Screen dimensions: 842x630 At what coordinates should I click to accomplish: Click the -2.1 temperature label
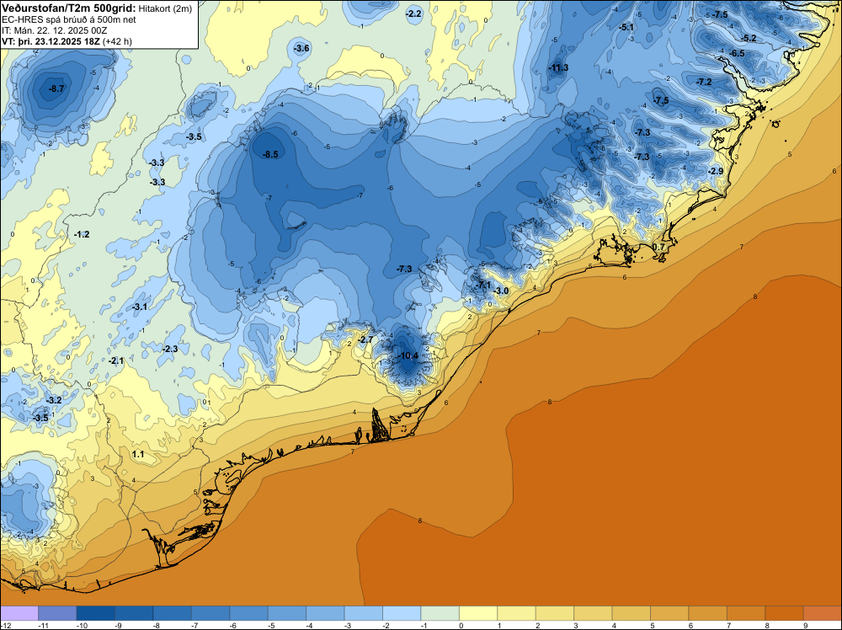click(116, 361)
